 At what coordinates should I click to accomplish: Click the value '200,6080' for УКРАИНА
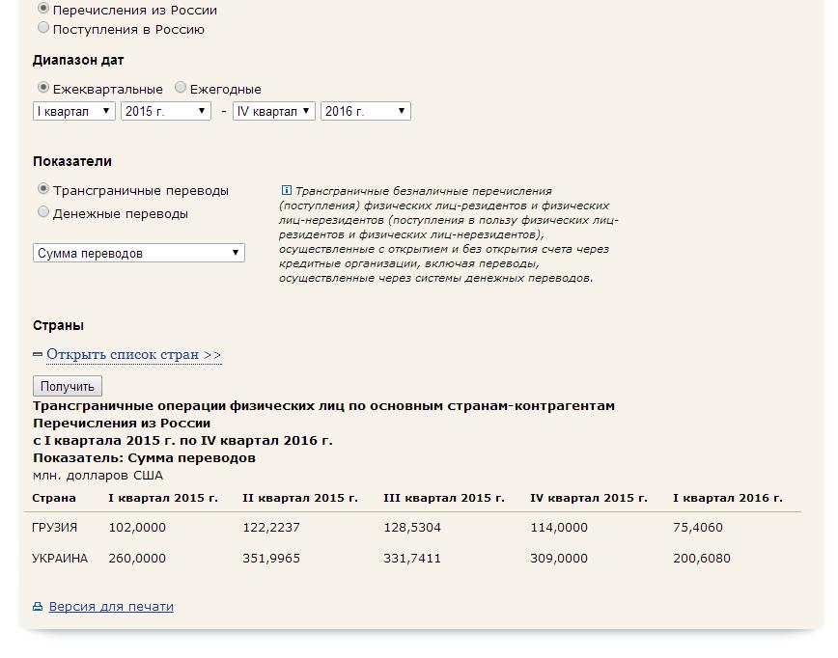click(x=701, y=559)
